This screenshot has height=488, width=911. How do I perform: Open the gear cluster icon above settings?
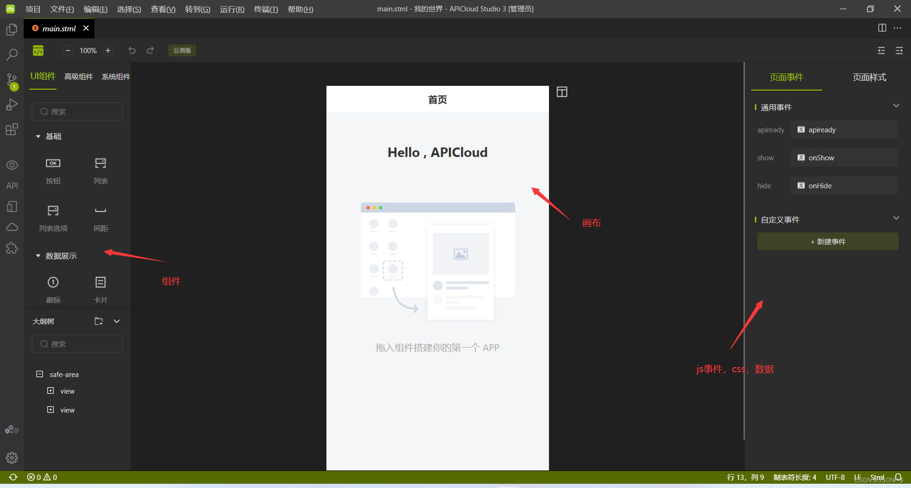[x=12, y=430]
